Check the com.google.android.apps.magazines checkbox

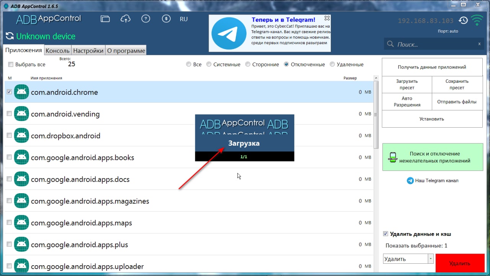(x=9, y=201)
